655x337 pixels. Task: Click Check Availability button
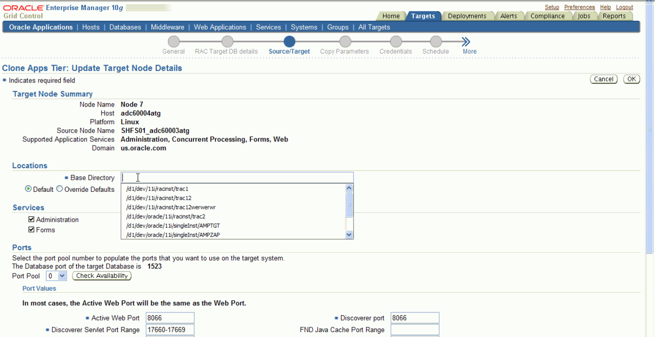(x=102, y=276)
